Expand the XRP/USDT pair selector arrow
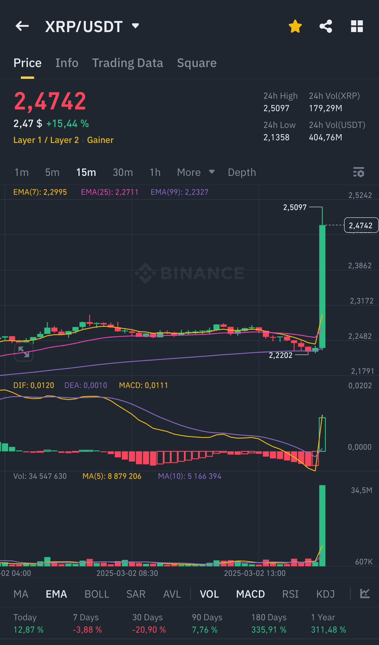The width and height of the screenshot is (379, 645). pos(135,26)
